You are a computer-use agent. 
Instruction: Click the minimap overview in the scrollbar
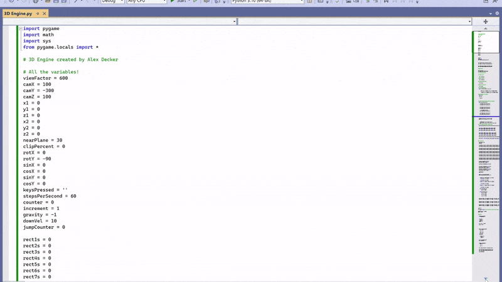[485, 144]
